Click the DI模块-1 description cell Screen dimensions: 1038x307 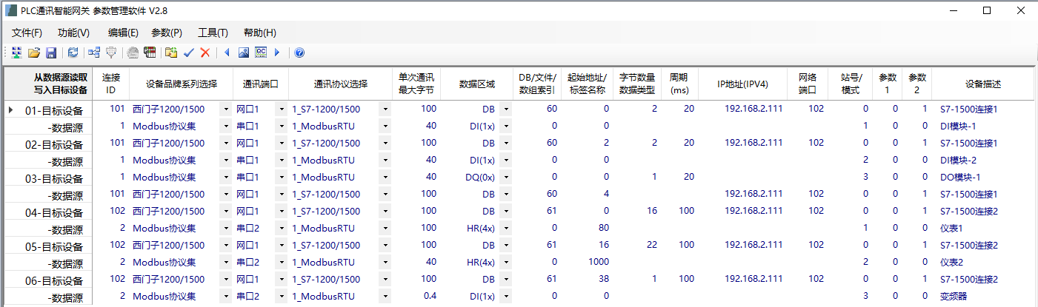coord(983,126)
